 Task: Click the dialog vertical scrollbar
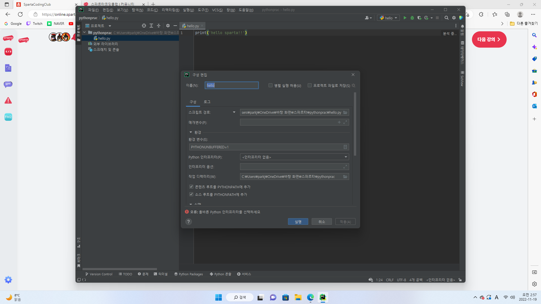355,124
